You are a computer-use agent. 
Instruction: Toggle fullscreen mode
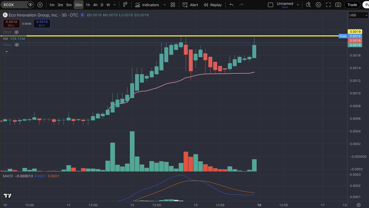coord(328,5)
